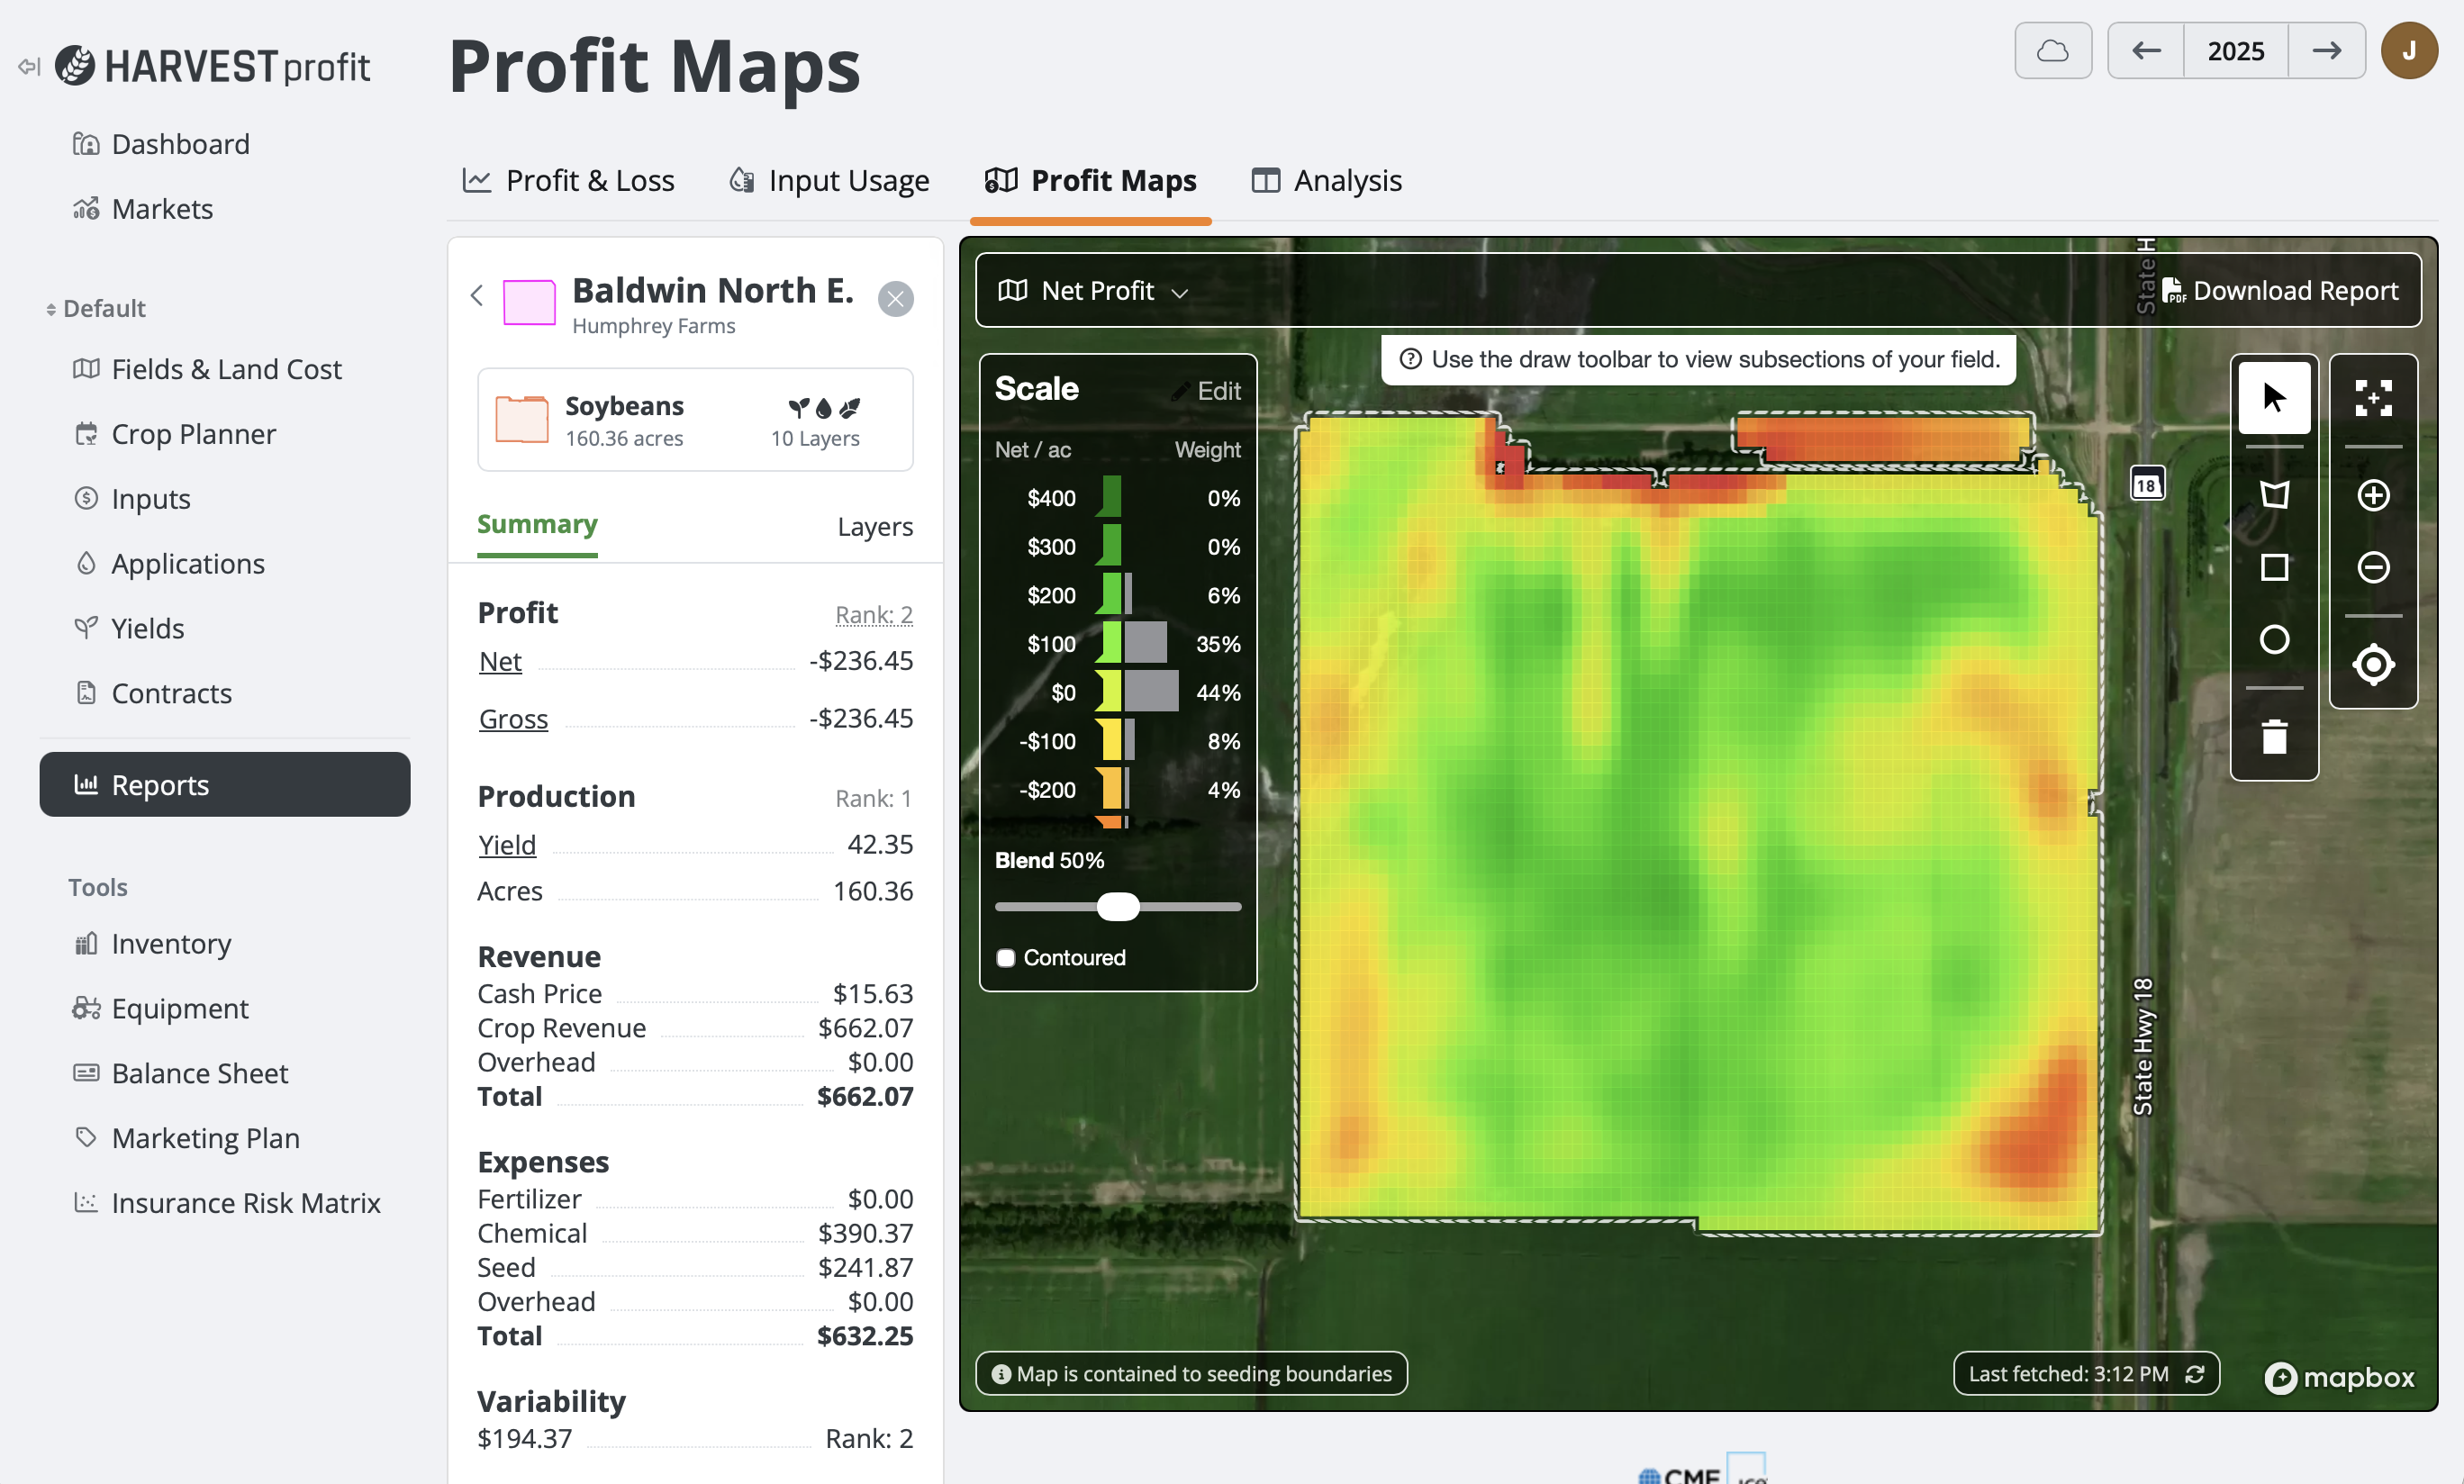Viewport: 2464px width, 1484px height.
Task: Select the rectangle draw tool
Action: coord(2275,567)
